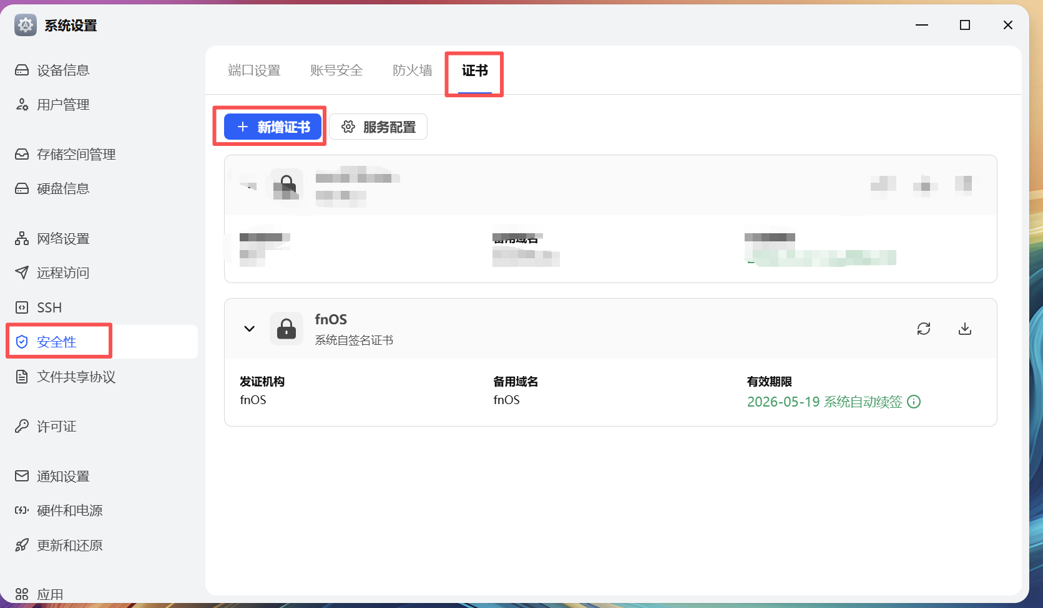Open 更新和还原 settings
The image size is (1043, 608).
point(69,546)
